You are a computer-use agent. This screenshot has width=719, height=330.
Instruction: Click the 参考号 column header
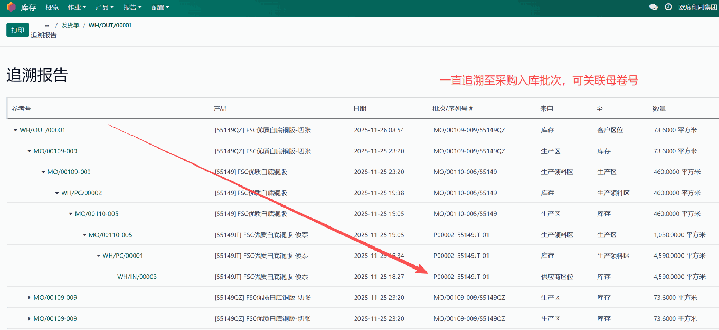[x=22, y=108]
